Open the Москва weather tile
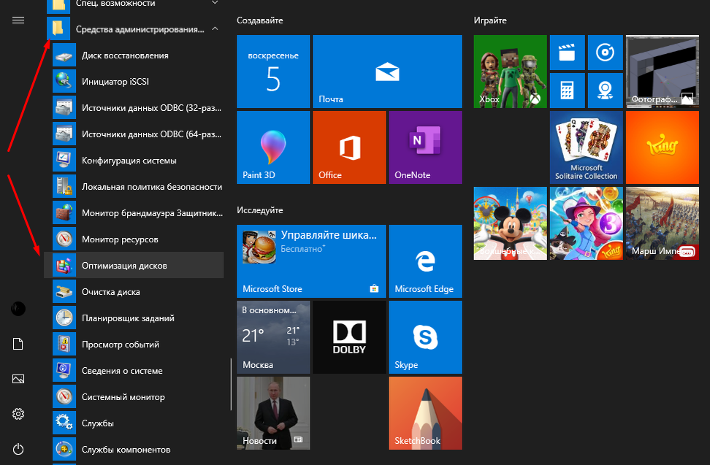This screenshot has height=465, width=710. [x=273, y=337]
